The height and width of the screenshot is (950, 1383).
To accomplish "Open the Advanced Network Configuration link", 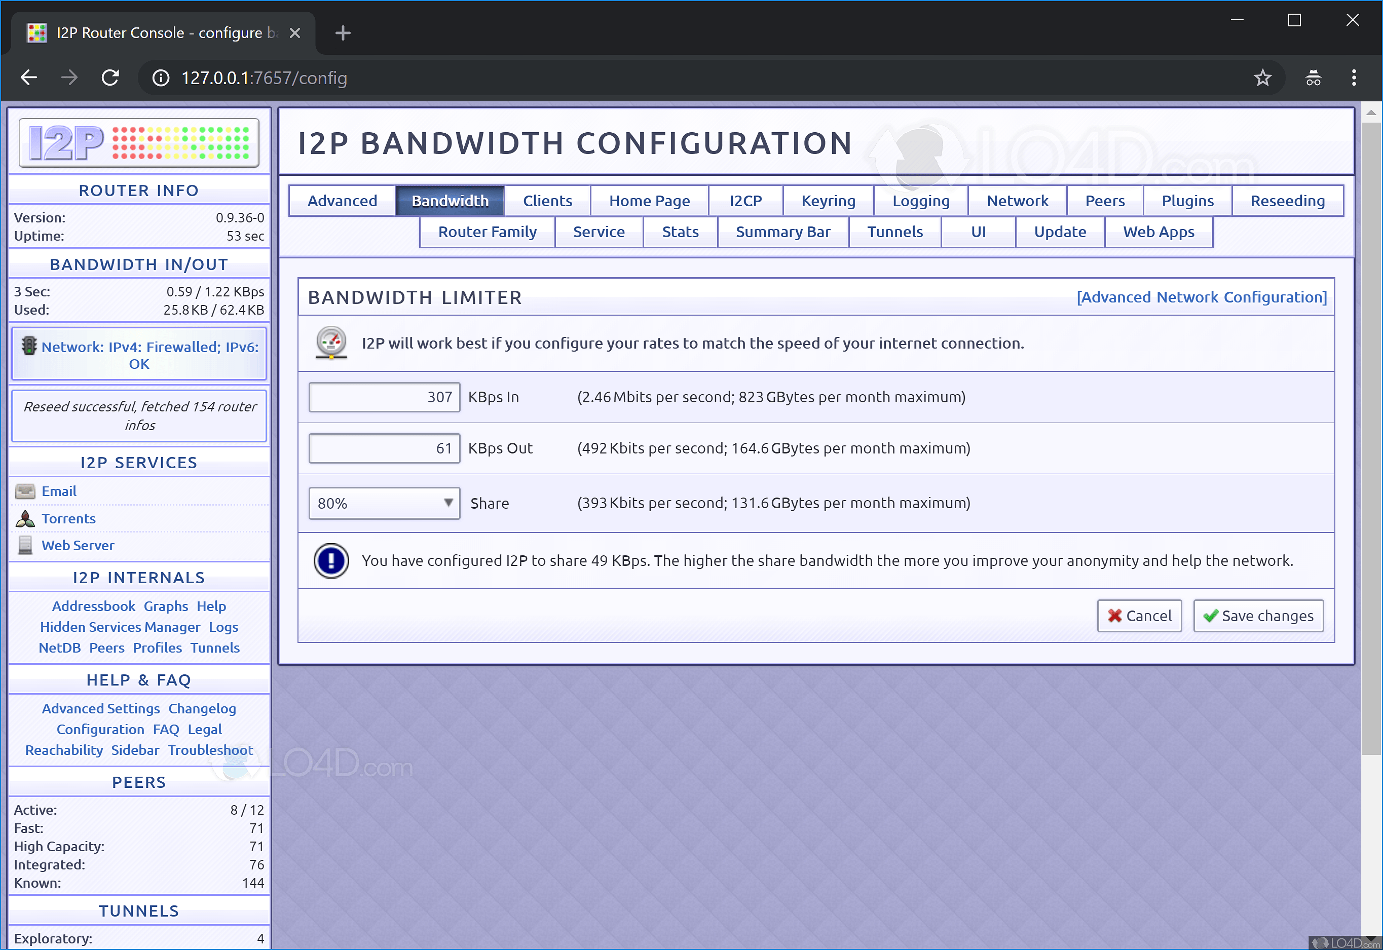I will coord(1202,297).
